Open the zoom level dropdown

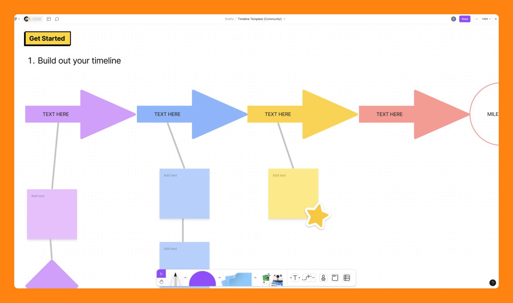[486, 19]
